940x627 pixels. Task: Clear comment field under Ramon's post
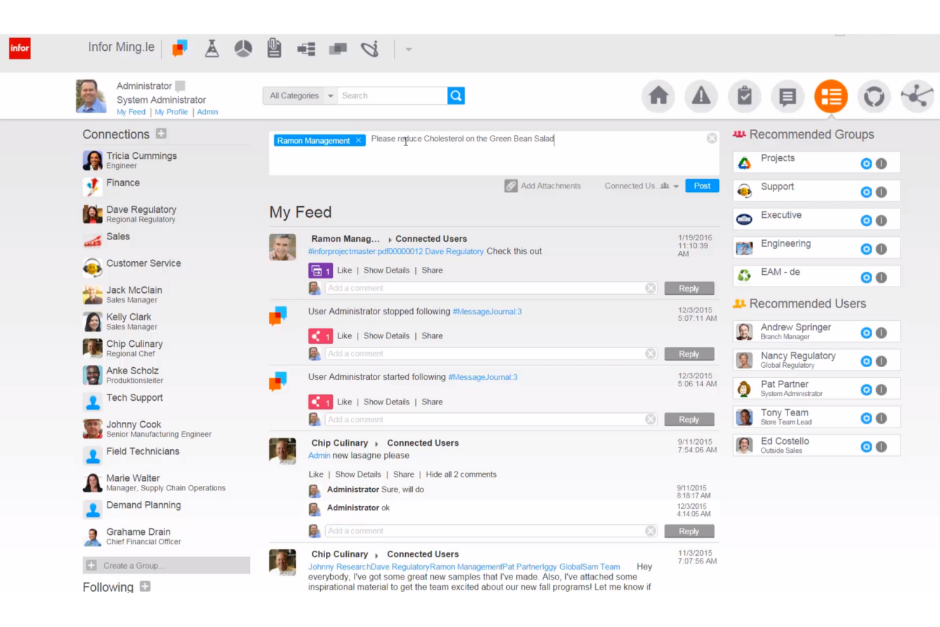coord(650,288)
